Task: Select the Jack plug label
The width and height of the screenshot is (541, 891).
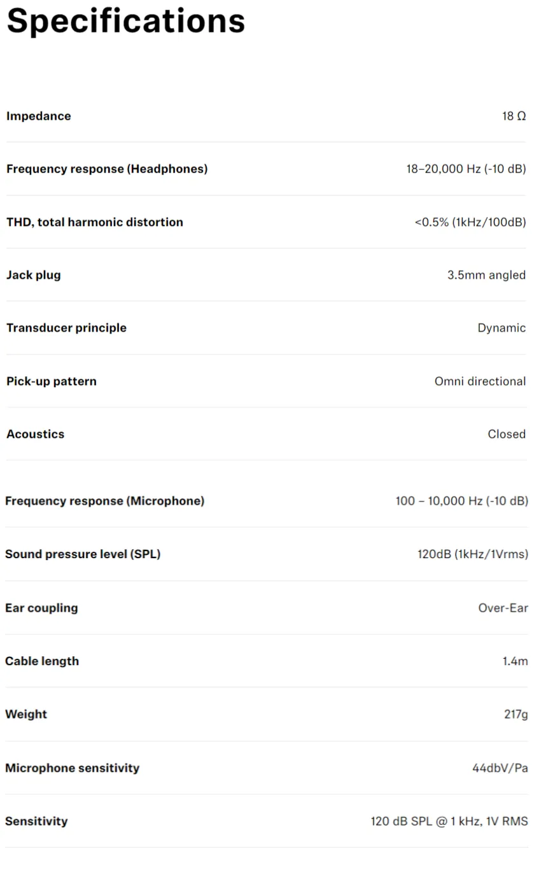Action: click(34, 275)
